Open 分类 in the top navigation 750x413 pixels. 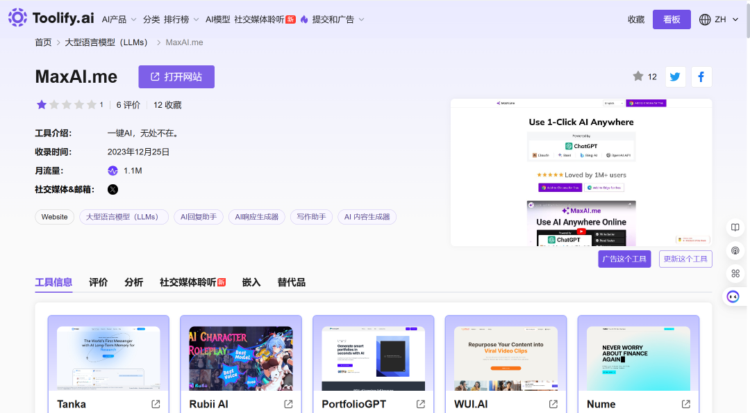tap(151, 19)
